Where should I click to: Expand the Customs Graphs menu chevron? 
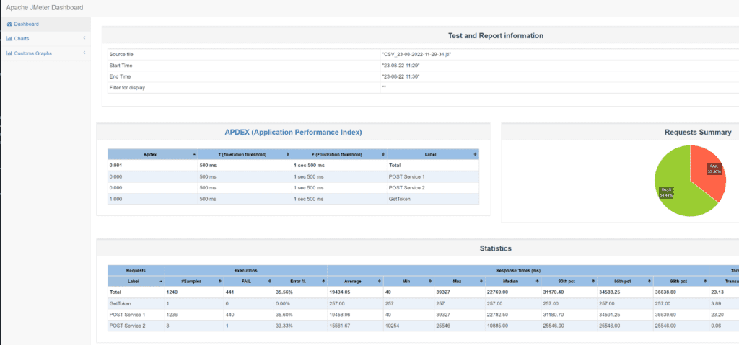coord(84,53)
